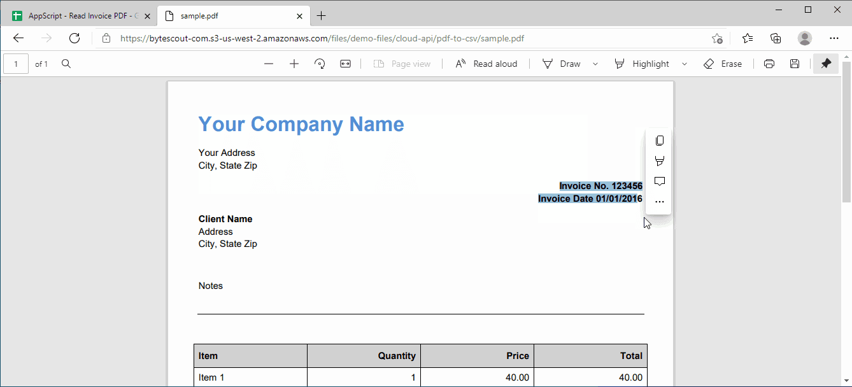Click the Read aloud icon
The height and width of the screenshot is (387, 852).
486,64
